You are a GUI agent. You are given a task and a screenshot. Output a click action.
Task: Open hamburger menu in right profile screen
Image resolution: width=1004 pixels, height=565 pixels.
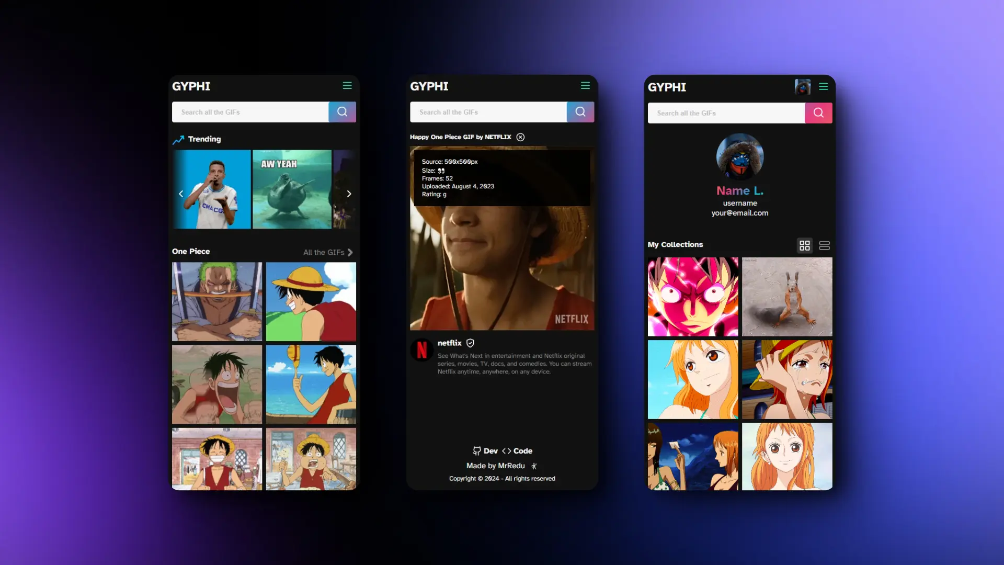(x=824, y=87)
